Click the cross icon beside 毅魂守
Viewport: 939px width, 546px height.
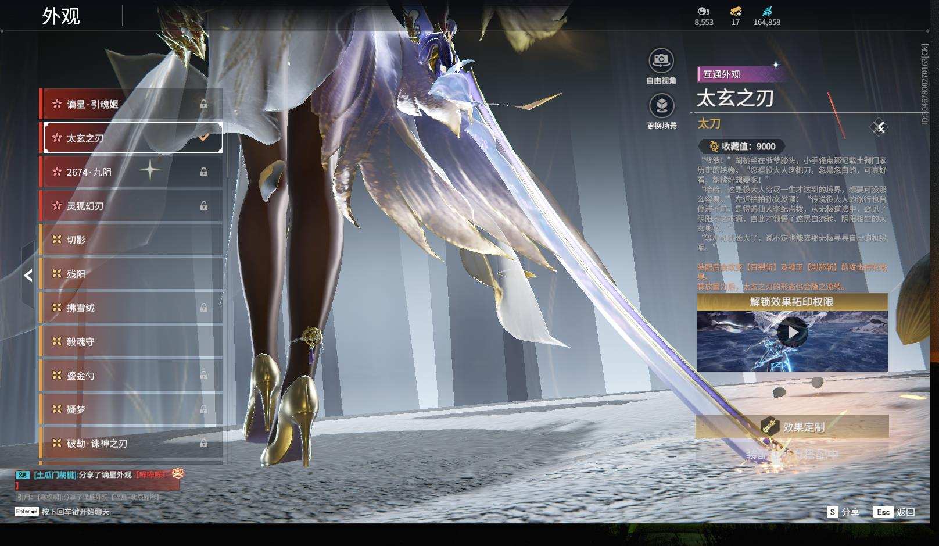(57, 341)
